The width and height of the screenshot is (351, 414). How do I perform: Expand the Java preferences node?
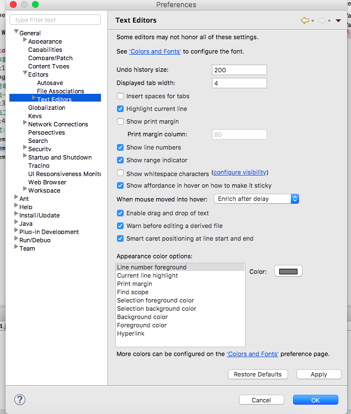click(x=16, y=222)
